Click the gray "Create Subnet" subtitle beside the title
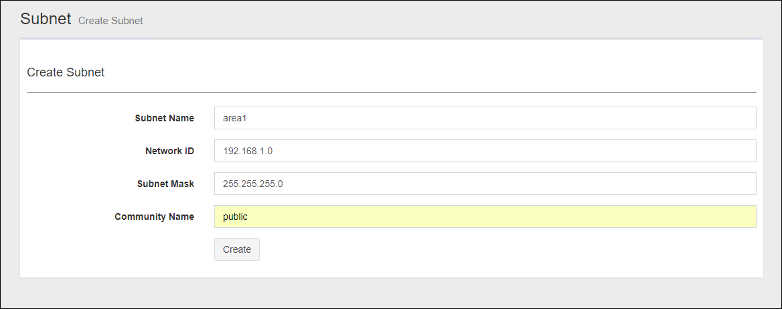The height and width of the screenshot is (309, 782). tap(110, 21)
